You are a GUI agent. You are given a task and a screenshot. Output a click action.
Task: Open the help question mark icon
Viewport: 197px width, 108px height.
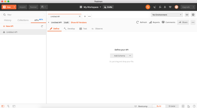click(x=194, y=106)
